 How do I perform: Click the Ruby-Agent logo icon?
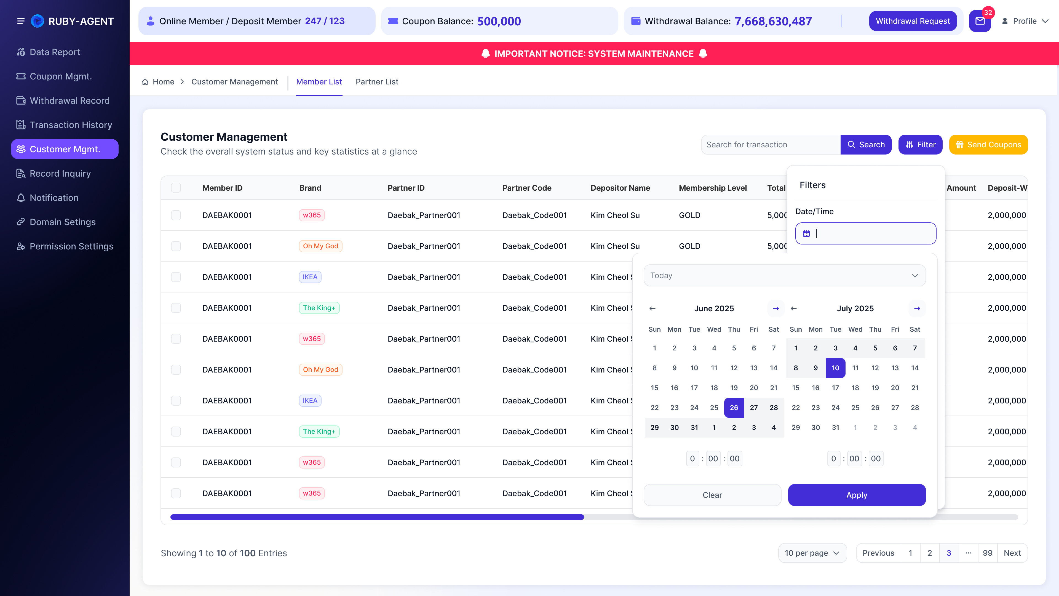click(x=38, y=21)
